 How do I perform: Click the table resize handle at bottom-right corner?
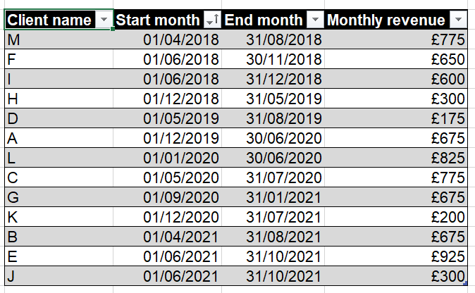467,283
